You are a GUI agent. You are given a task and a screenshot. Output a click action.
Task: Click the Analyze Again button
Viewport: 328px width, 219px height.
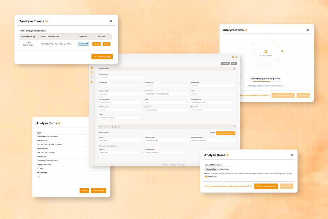point(102,57)
